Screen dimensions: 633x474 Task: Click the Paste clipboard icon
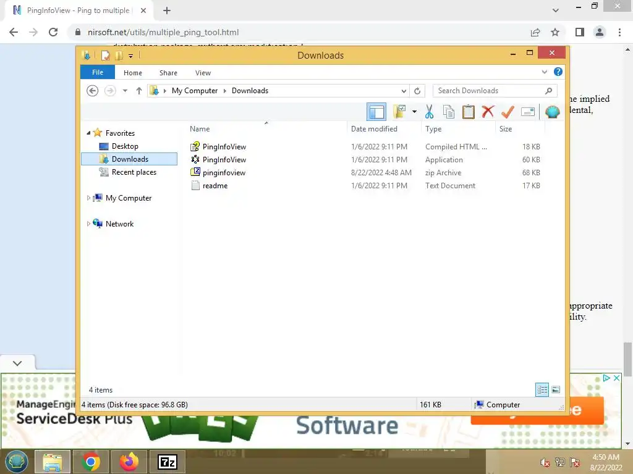[x=469, y=112]
